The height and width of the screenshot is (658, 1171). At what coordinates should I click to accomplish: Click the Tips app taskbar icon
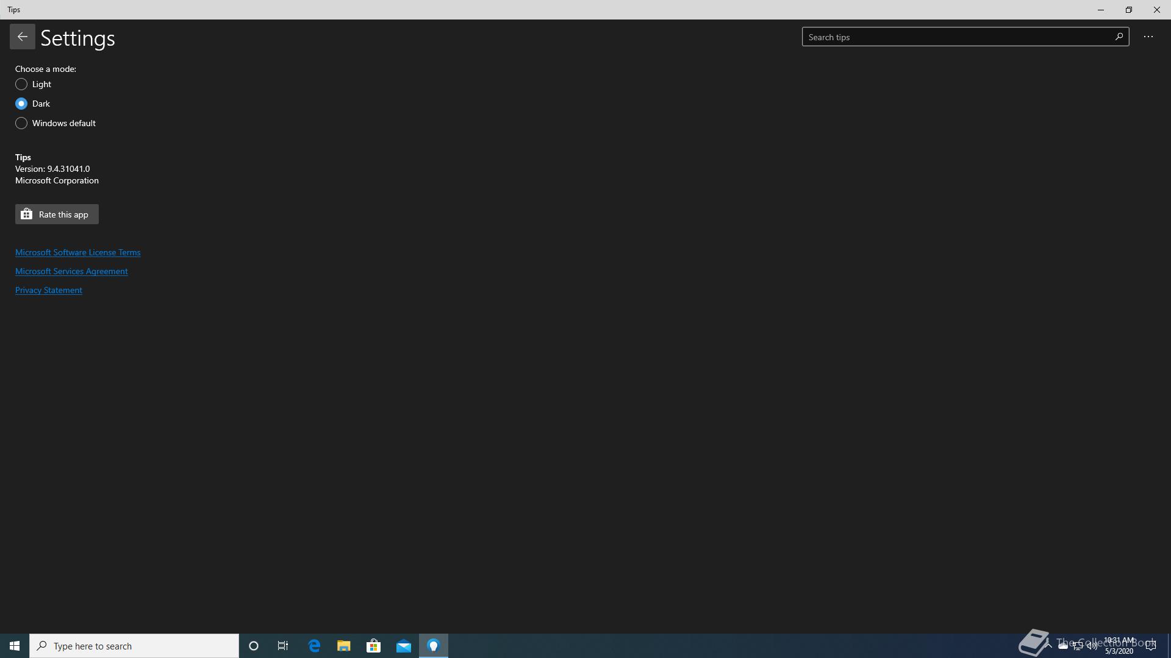click(x=434, y=646)
